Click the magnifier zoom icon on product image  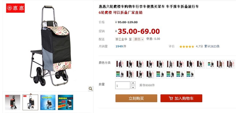pyautogui.click(x=91, y=89)
